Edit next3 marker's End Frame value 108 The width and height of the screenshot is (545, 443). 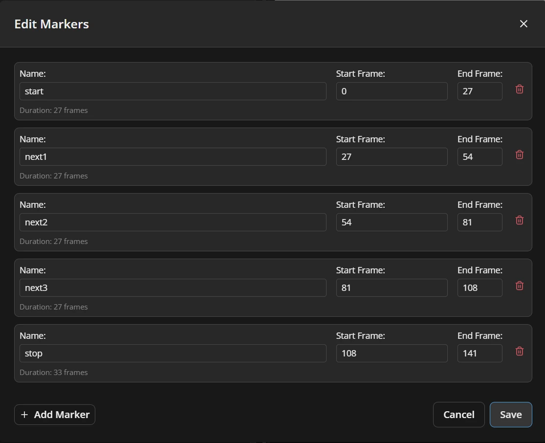point(480,288)
